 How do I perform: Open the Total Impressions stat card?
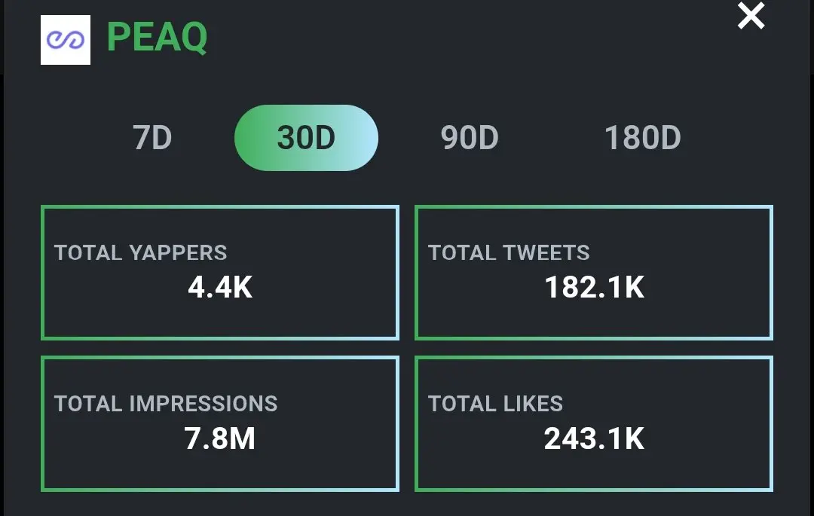(220, 423)
